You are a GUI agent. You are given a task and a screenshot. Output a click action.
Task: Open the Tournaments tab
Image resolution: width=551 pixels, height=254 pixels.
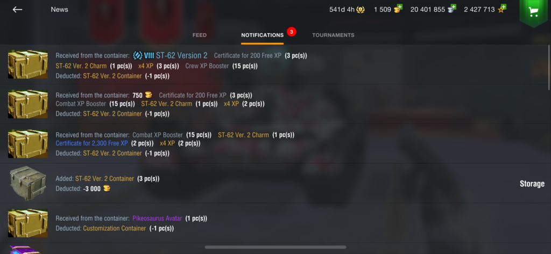pyautogui.click(x=333, y=35)
